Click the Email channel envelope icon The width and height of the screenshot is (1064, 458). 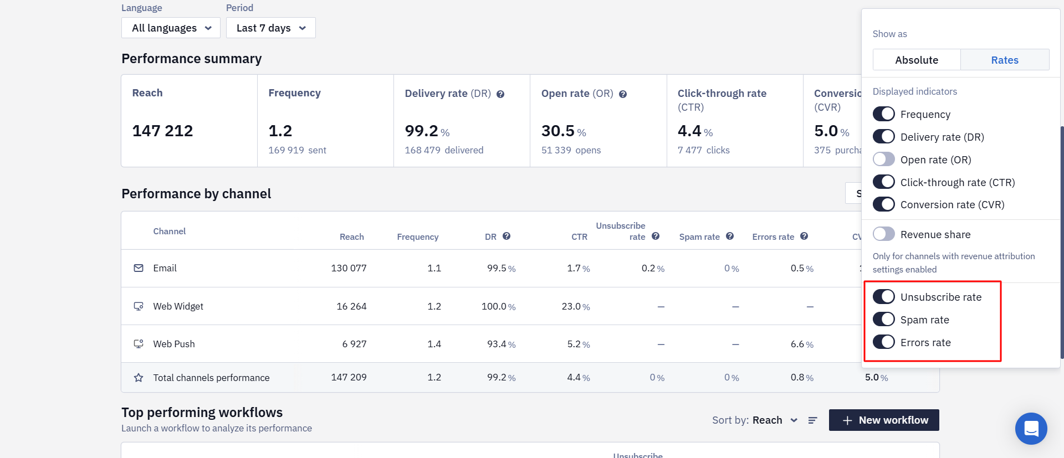[x=139, y=268]
